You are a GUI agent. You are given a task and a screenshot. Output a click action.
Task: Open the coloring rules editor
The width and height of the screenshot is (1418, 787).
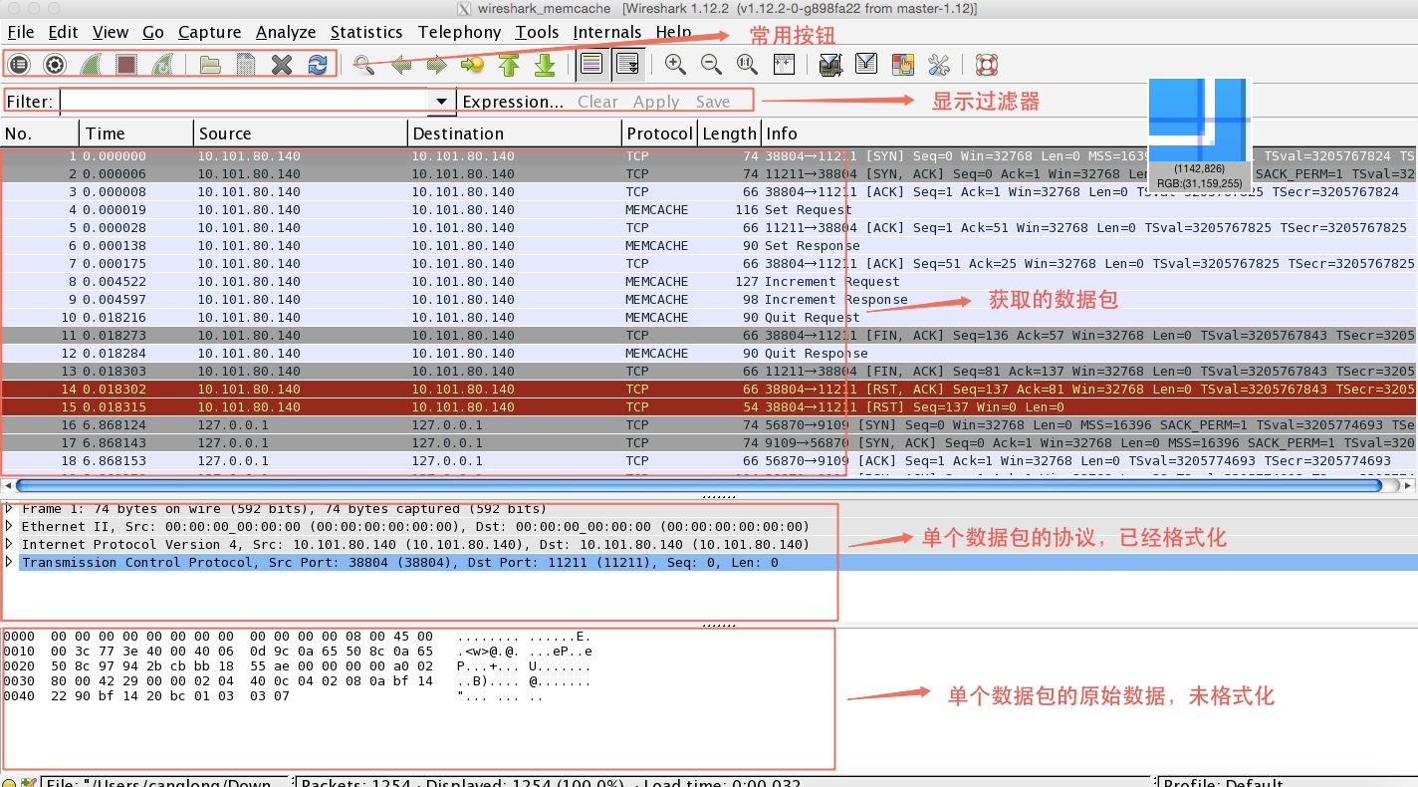(x=902, y=64)
